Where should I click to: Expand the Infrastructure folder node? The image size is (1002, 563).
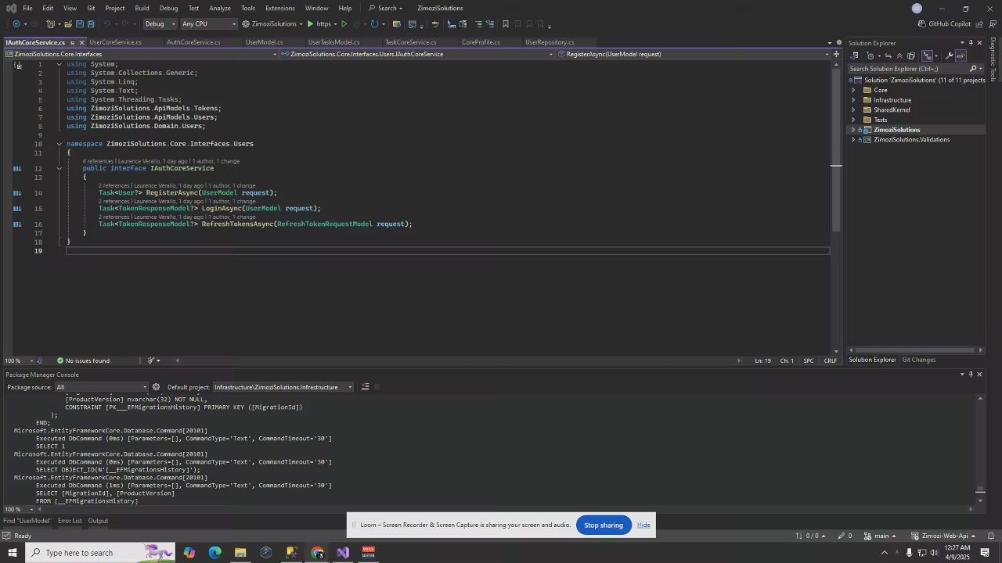click(853, 100)
